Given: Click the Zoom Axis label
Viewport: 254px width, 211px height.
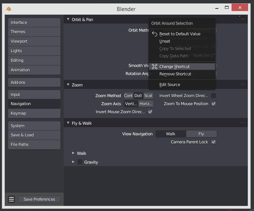Looking at the screenshot, I should click(111, 104).
